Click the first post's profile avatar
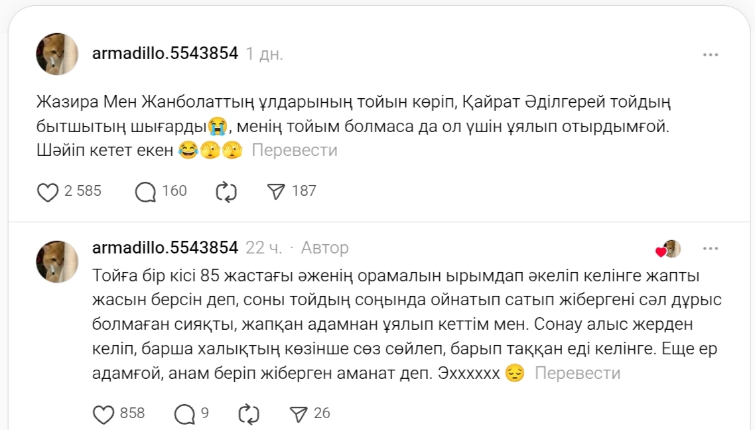Screen dimensions: 755x430 tap(57, 54)
